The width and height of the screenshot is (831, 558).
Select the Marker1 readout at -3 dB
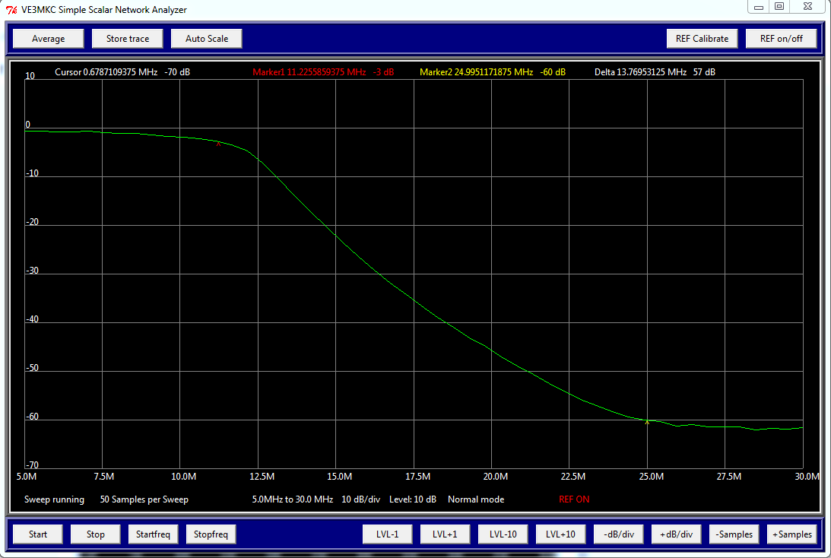click(x=322, y=72)
